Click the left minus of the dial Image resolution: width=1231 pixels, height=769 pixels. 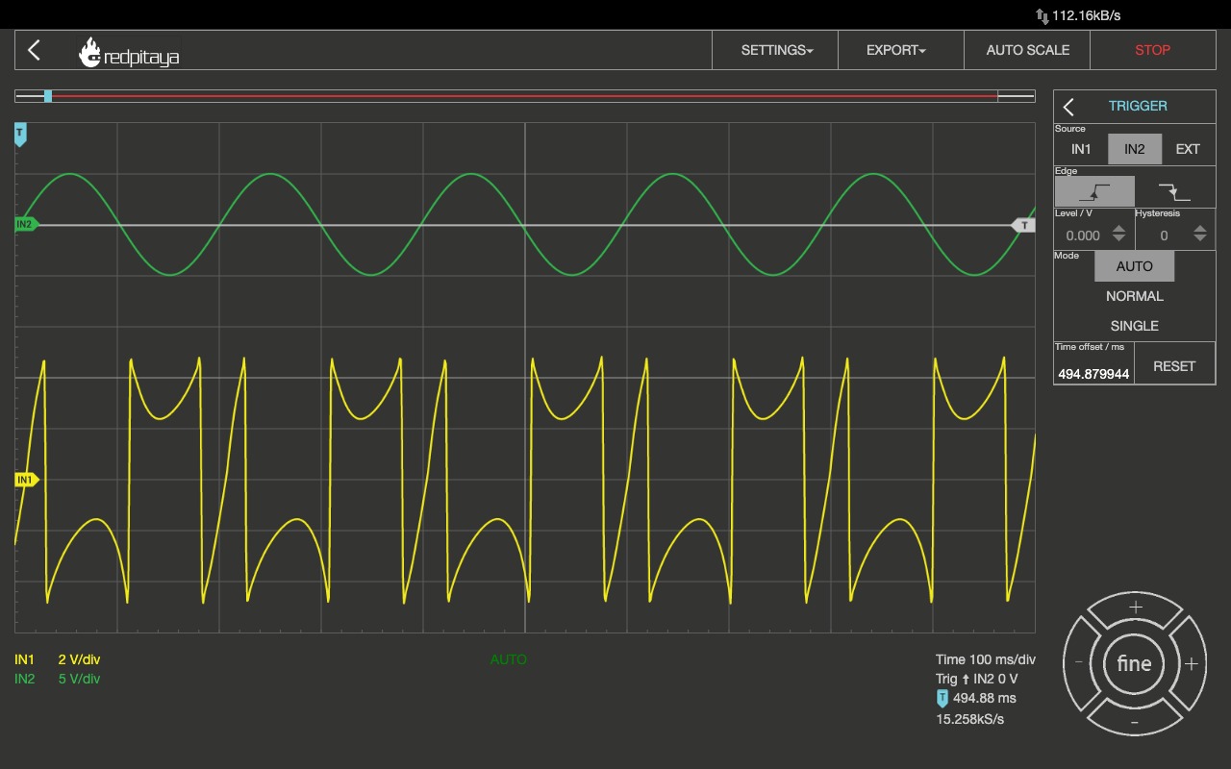click(1079, 663)
